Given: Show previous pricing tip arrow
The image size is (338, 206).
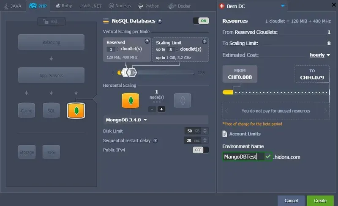Looking at the screenshot, I should pos(226,111).
